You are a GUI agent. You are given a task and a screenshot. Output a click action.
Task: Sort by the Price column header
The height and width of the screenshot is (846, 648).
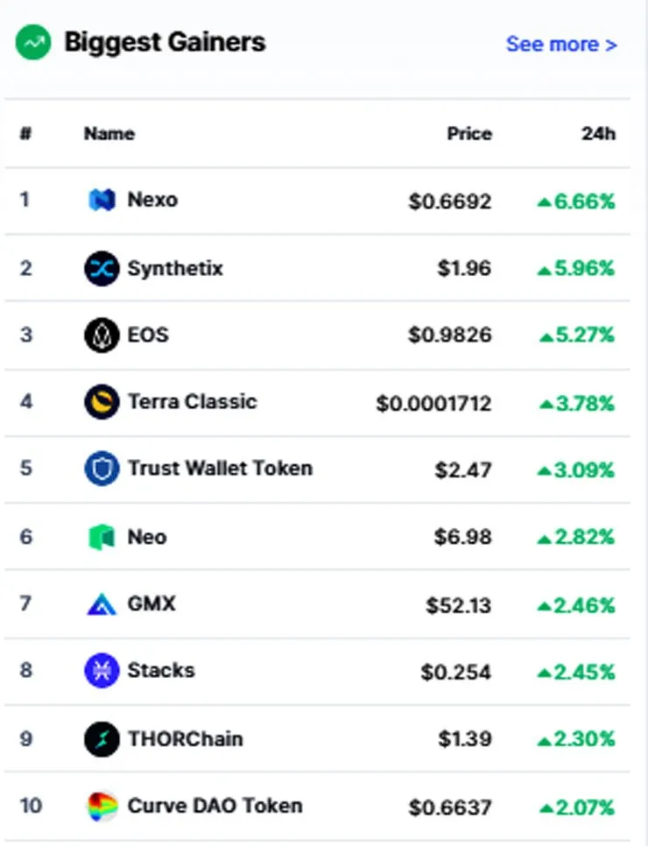469,134
